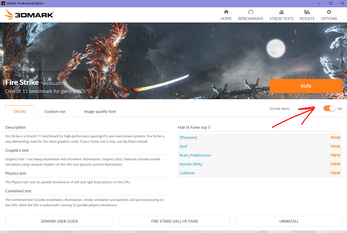
Task: Click the score 72920
Action: [335, 164]
